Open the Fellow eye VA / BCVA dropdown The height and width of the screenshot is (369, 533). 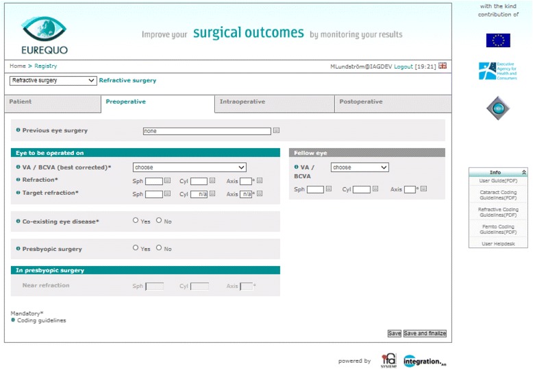pyautogui.click(x=360, y=167)
